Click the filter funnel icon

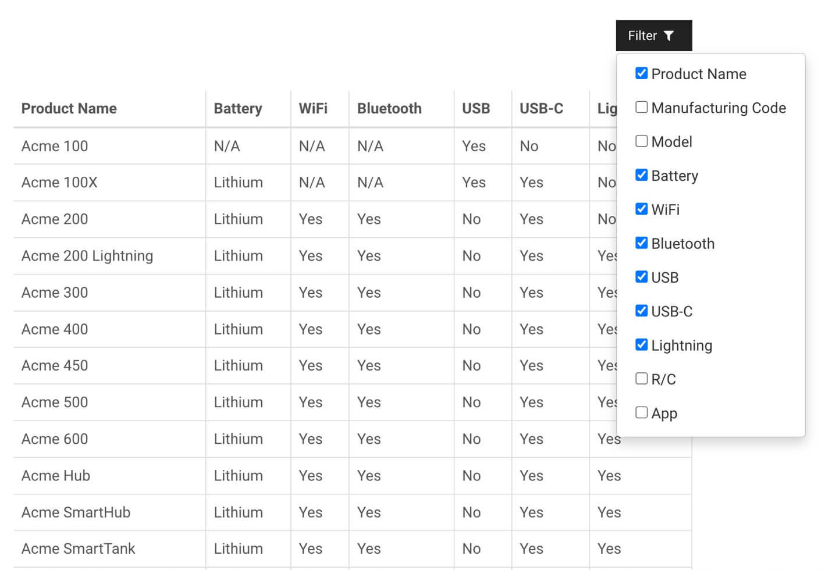669,35
